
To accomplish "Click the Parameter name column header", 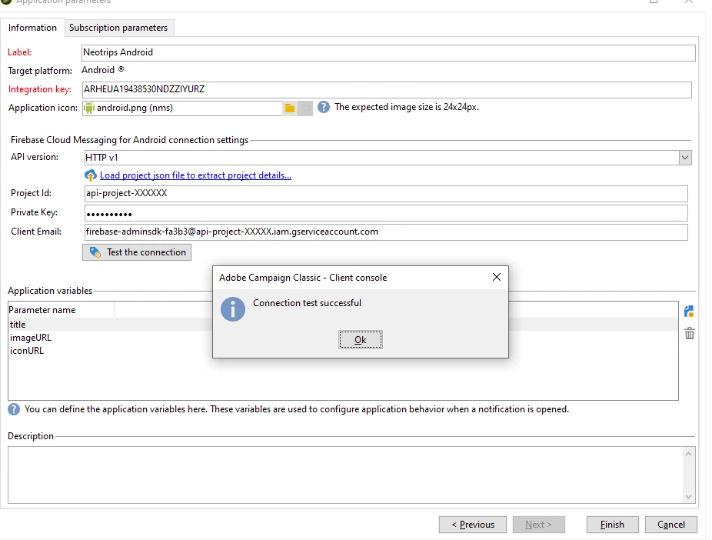I will (x=62, y=310).
